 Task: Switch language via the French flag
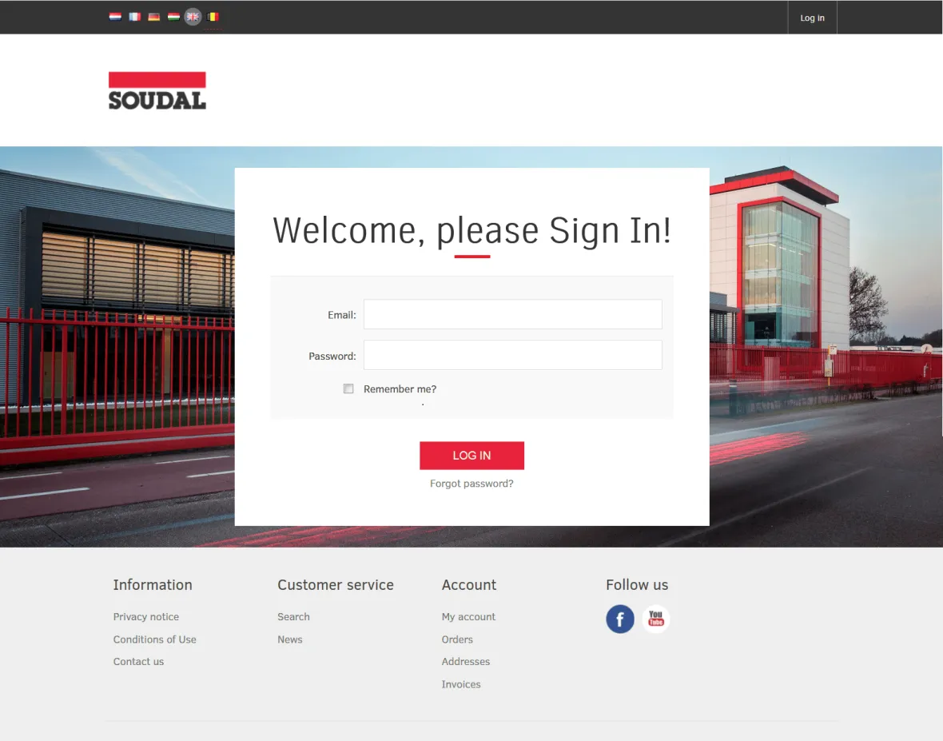(135, 17)
